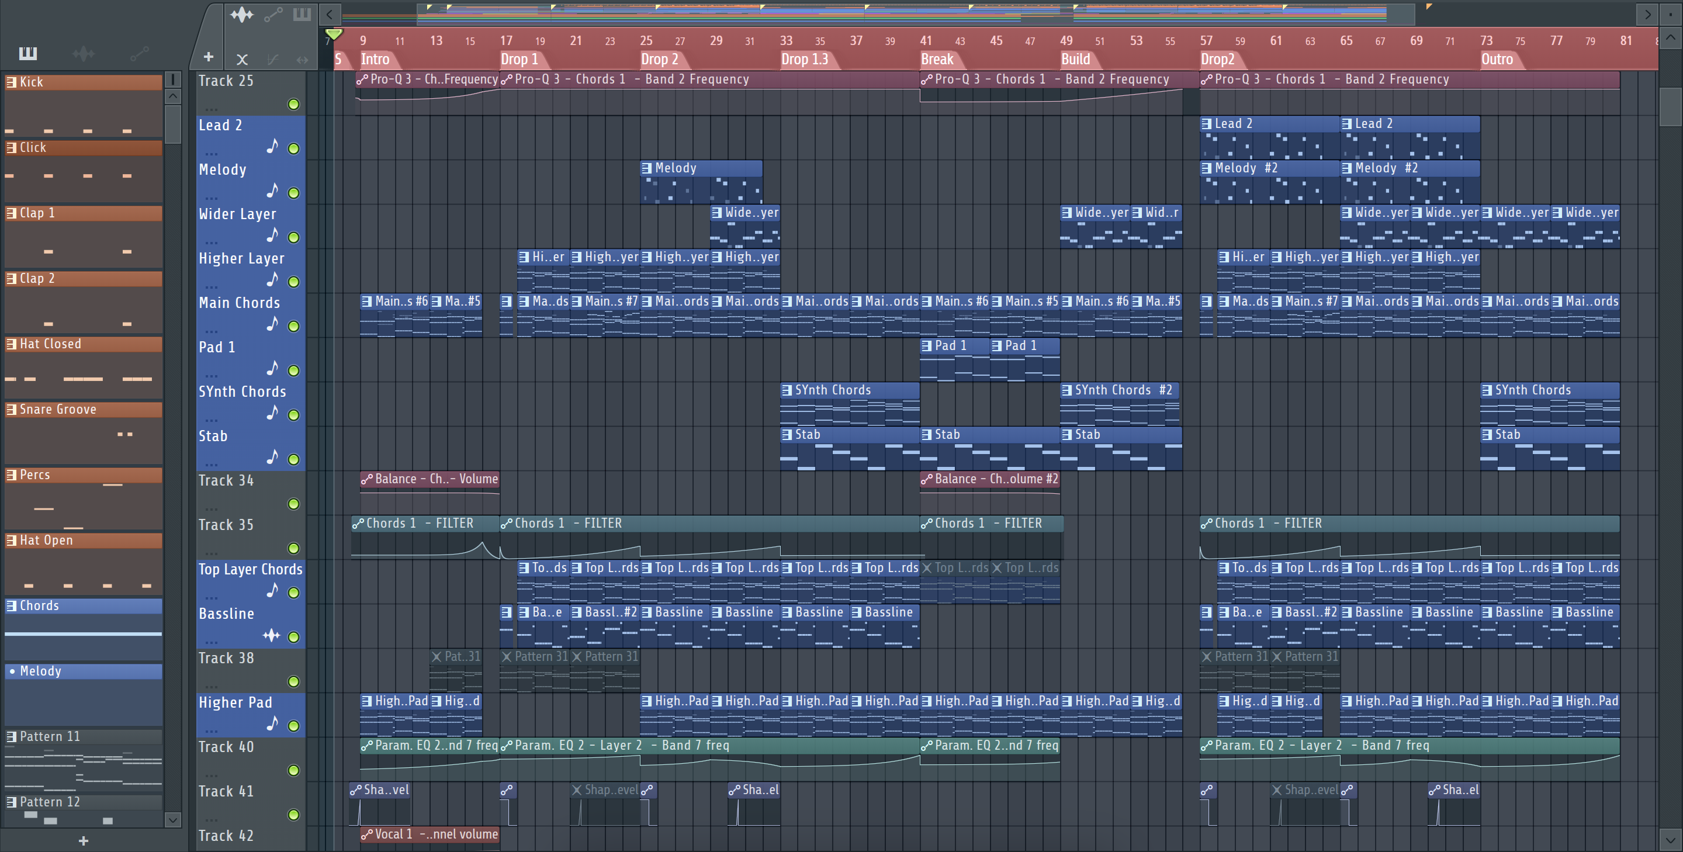Show automation clips in the picker panel
This screenshot has height=852, width=1683.
click(x=139, y=53)
